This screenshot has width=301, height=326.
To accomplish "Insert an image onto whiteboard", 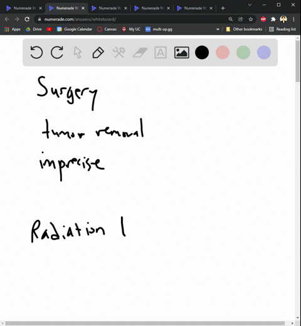I will 182,53.
